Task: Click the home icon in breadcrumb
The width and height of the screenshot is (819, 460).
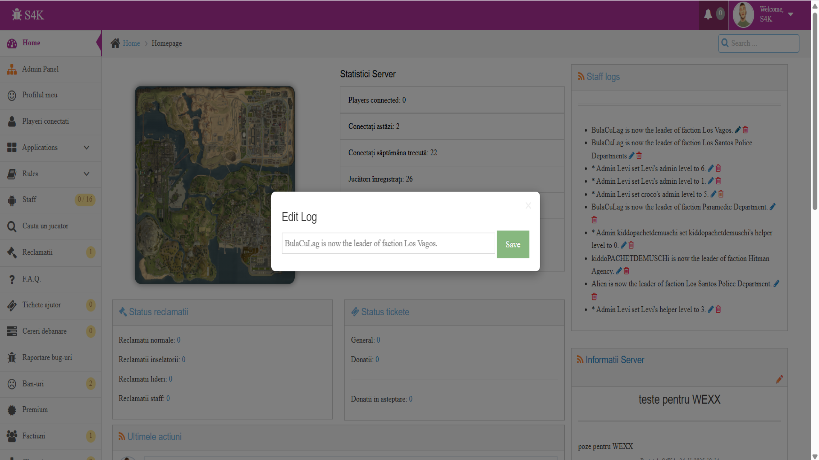Action: pyautogui.click(x=115, y=43)
